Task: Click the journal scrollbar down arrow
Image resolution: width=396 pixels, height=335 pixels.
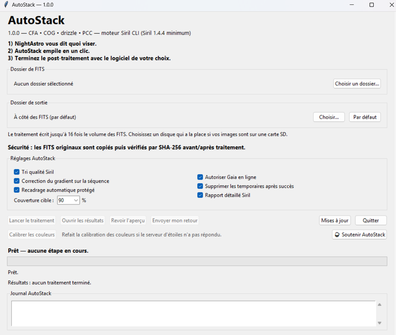Action: pos(379,323)
